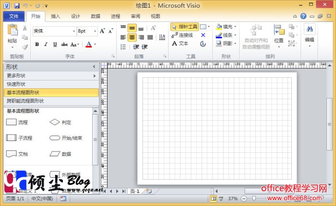
Task: Click the Format Painter brush icon
Action: pyautogui.click(x=25, y=47)
